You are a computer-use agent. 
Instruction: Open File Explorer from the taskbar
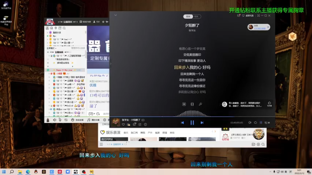[x=20, y=172]
